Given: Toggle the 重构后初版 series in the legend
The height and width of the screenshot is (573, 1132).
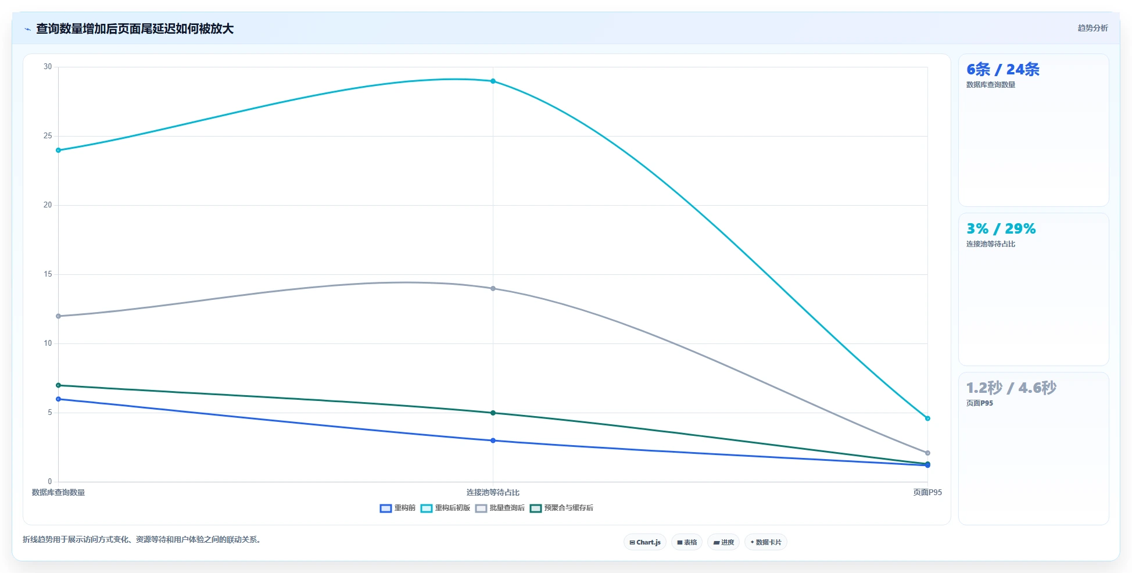Looking at the screenshot, I should click(x=446, y=508).
